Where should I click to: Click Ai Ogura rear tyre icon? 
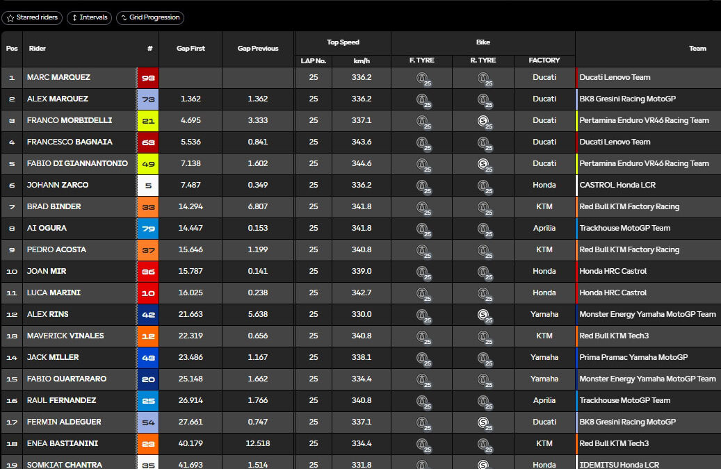click(x=484, y=230)
